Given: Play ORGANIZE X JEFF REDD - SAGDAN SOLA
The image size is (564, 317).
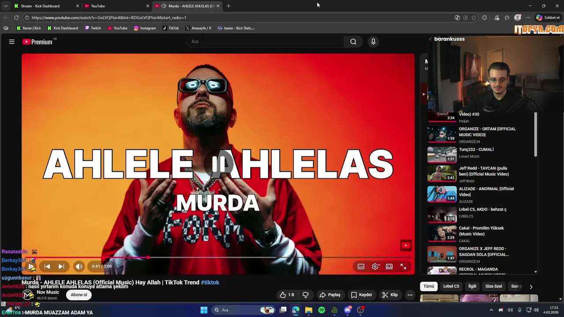Looking at the screenshot, I should pyautogui.click(x=480, y=254).
